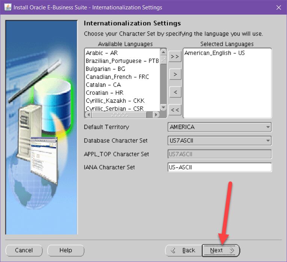Open the Default Territory dropdown
This screenshot has width=287, height=262.
(x=219, y=127)
